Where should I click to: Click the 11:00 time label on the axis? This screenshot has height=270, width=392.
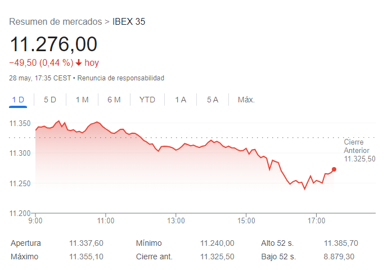106,220
